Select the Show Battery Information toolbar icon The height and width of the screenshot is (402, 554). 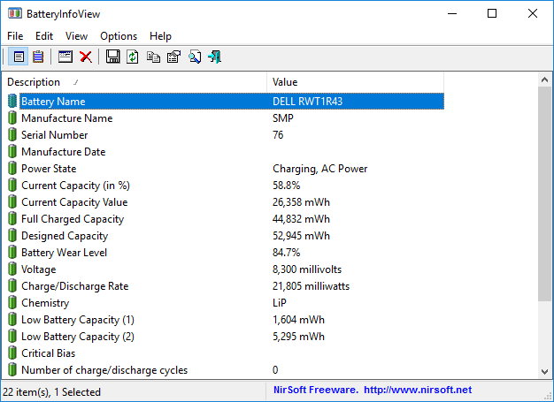tap(19, 57)
